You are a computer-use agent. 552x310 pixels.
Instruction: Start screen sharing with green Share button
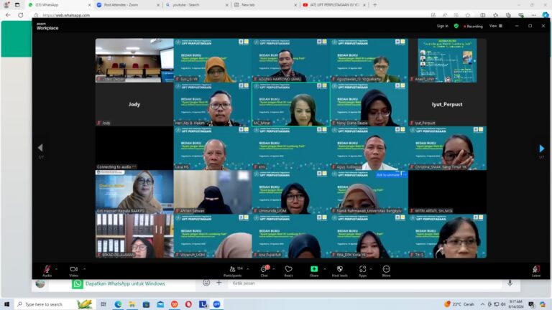tap(313, 269)
